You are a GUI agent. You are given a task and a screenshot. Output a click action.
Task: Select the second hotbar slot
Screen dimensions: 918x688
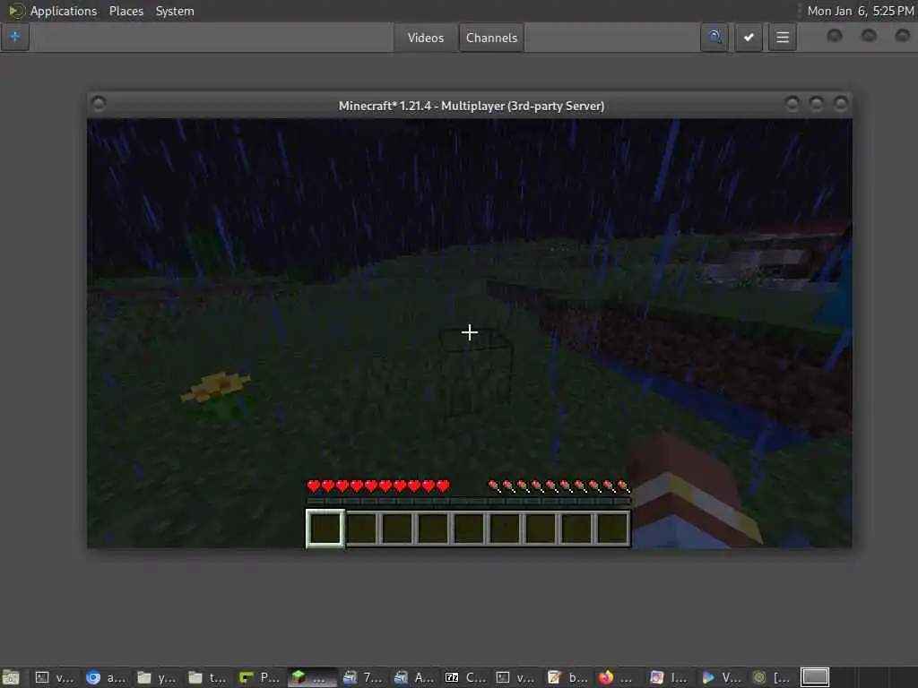coord(361,529)
